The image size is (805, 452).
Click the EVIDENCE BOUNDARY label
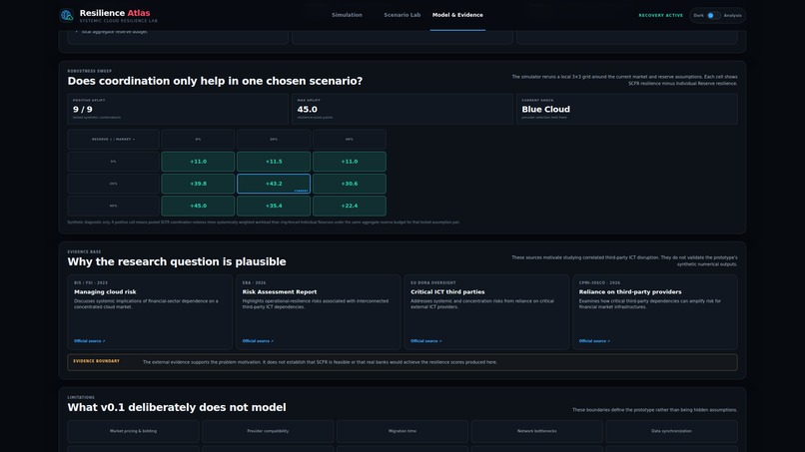97,361
